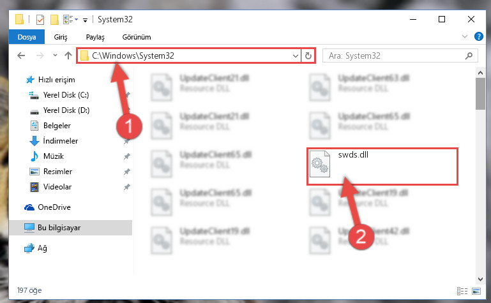Expand the address bar history dropdown
491x303 pixels.
[x=295, y=55]
